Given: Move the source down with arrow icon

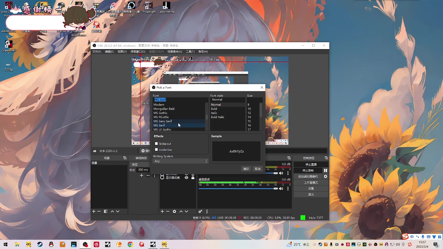Looking at the screenshot, I should pos(187,211).
